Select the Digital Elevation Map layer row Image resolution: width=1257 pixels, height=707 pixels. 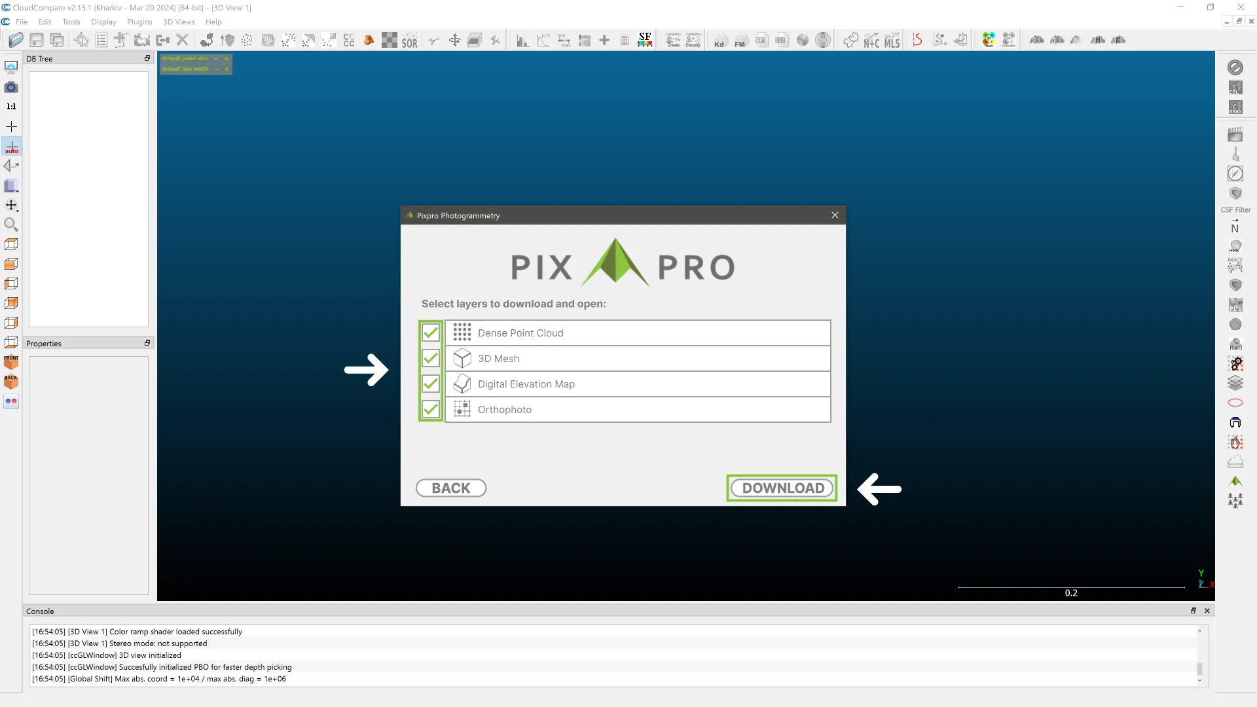point(638,384)
